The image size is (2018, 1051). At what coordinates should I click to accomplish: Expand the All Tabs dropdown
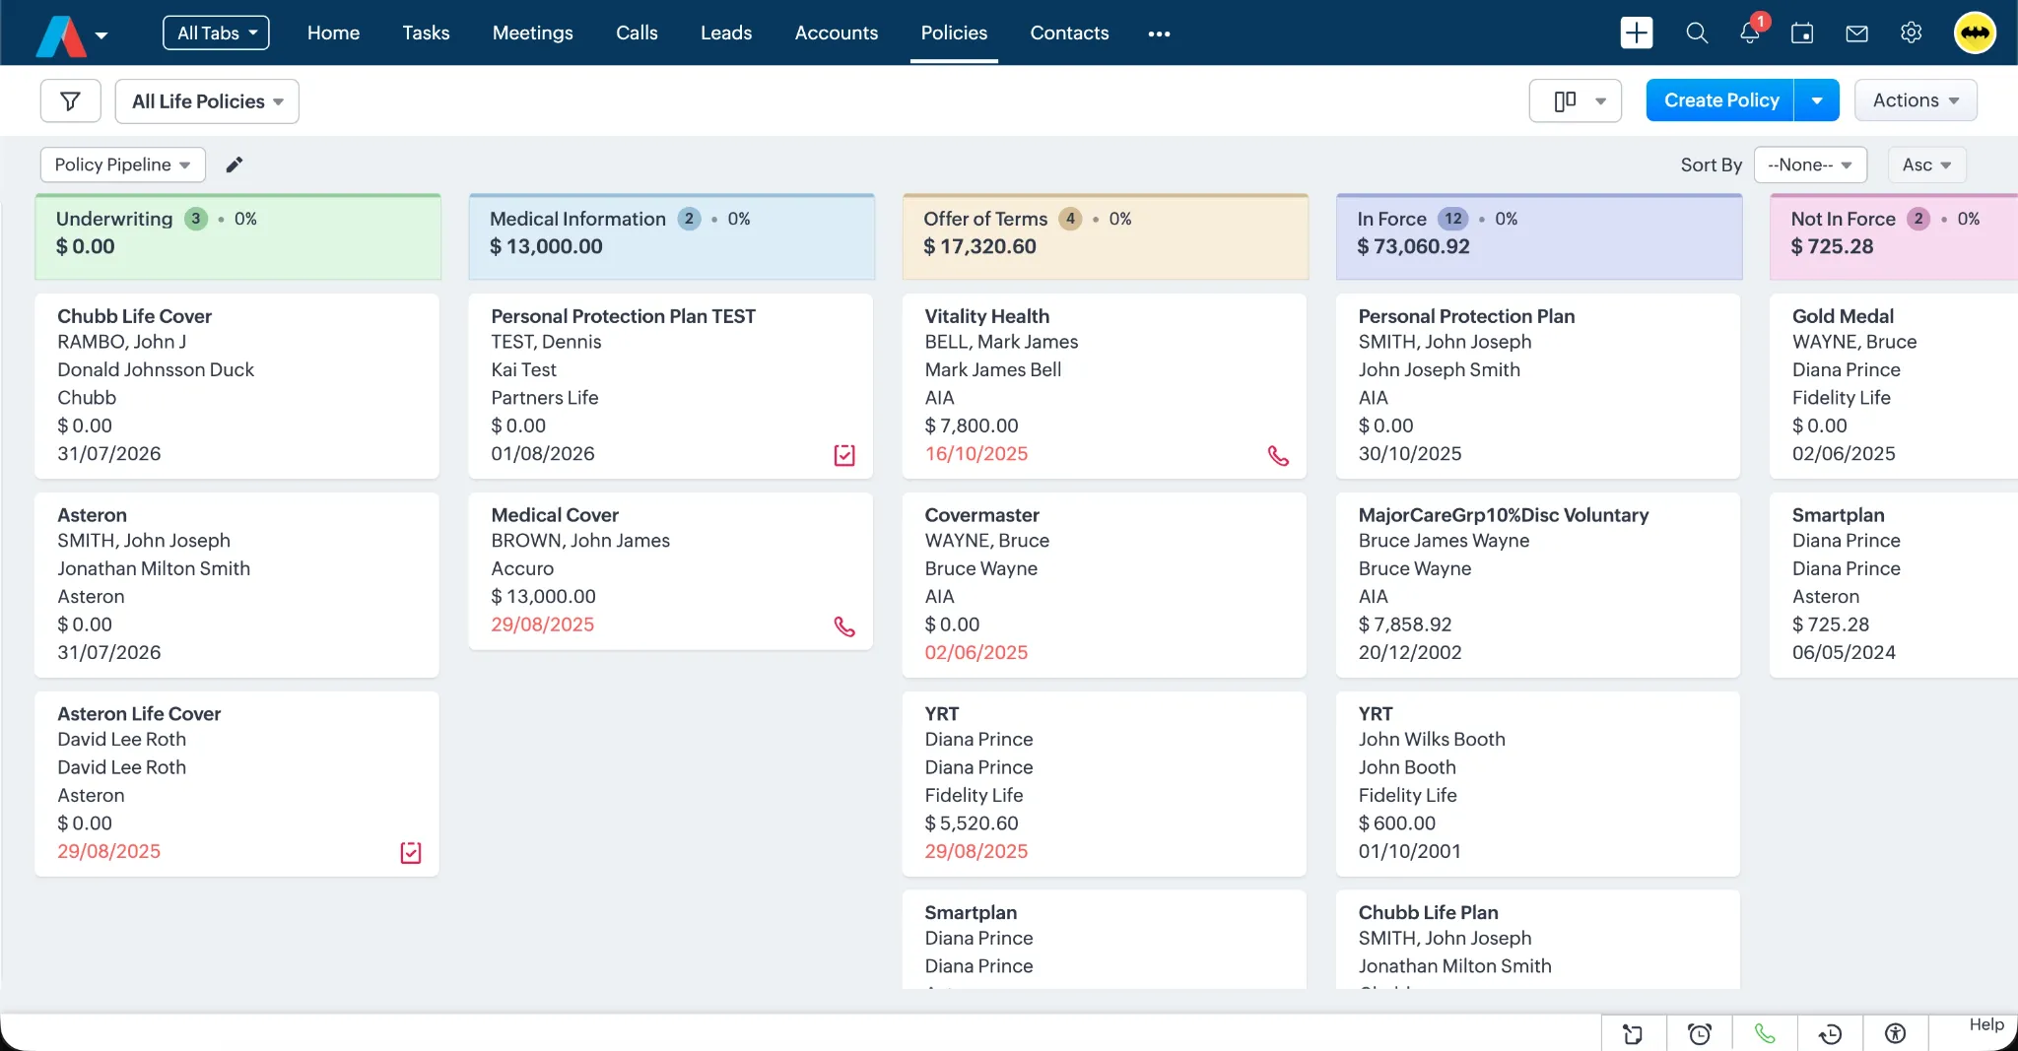tap(216, 33)
